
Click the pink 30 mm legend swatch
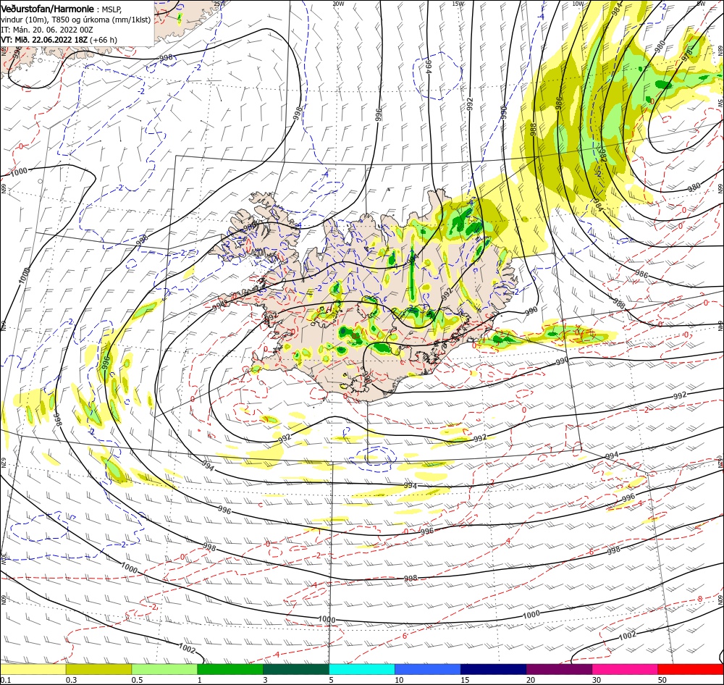click(x=625, y=669)
